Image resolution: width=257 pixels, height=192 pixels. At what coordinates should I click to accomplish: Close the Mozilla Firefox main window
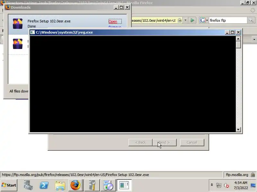[x=253, y=3]
